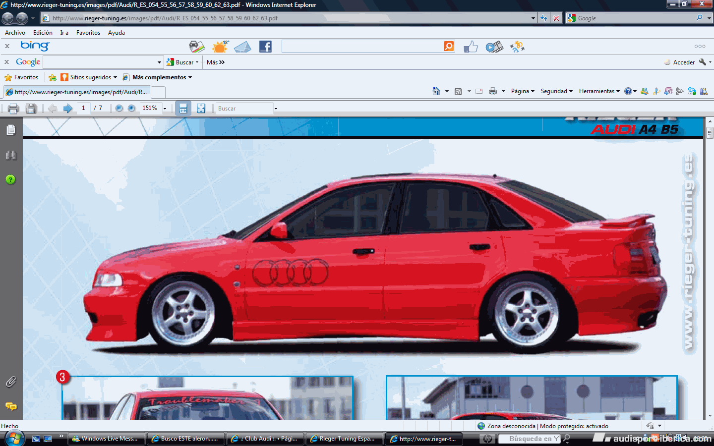Close the Bing toolbar

(x=7, y=46)
